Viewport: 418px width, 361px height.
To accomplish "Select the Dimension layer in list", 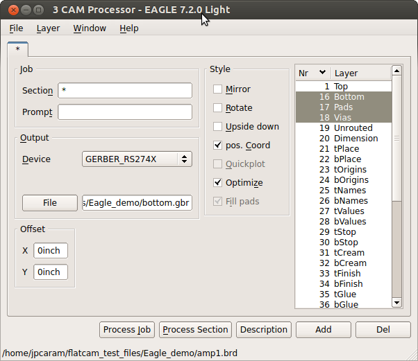I will tap(356, 139).
